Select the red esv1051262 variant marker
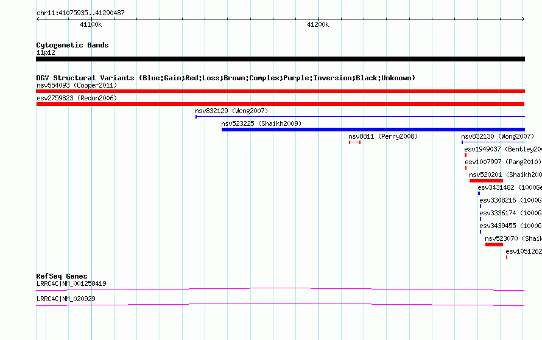Image resolution: width=542 pixels, height=340 pixels. (507, 257)
